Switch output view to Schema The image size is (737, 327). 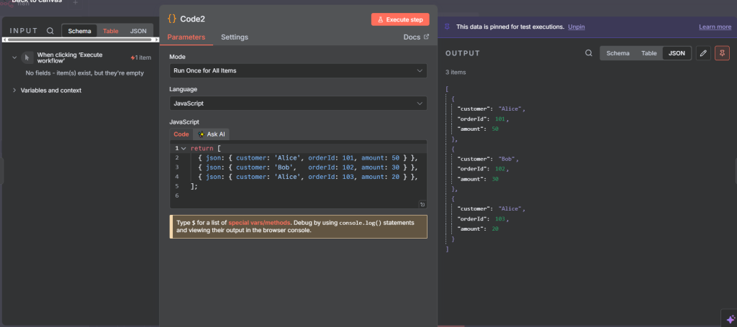[618, 53]
